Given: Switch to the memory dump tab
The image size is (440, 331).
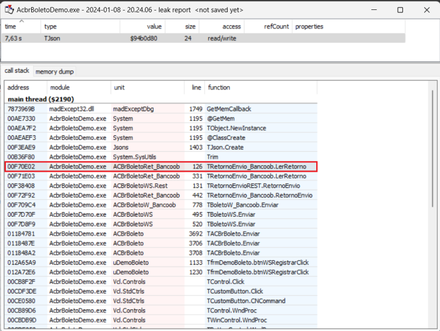Looking at the screenshot, I should (55, 71).
